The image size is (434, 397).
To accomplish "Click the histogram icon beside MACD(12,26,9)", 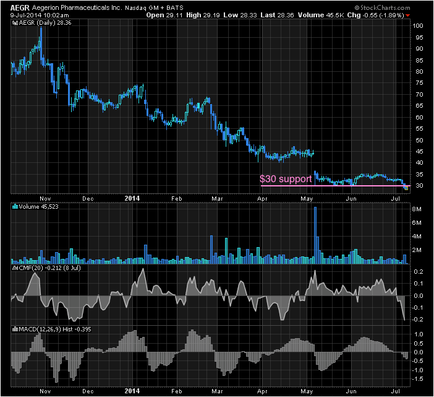I will (15, 329).
